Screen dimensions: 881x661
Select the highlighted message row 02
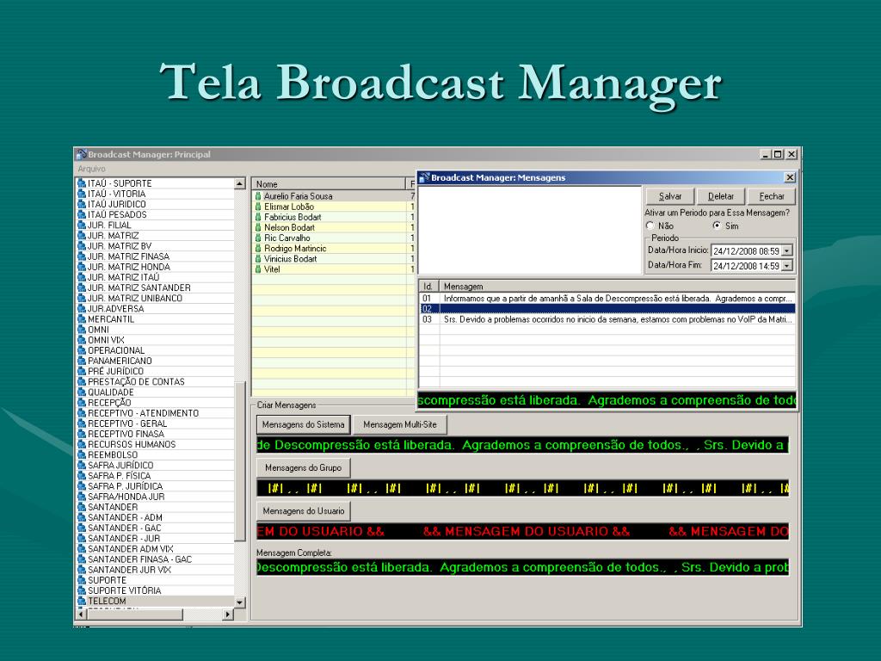coord(607,309)
